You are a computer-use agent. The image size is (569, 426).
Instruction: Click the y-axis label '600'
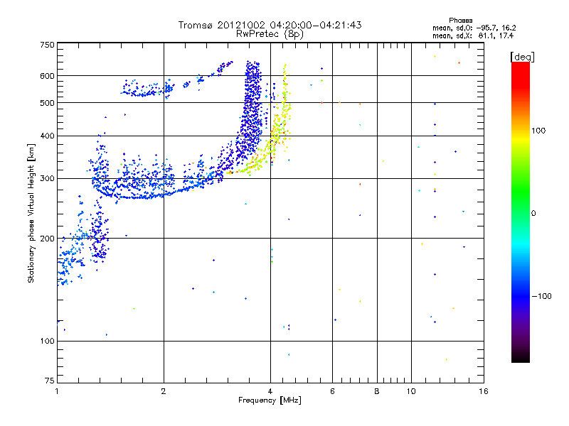(x=47, y=76)
